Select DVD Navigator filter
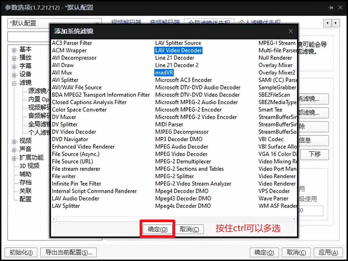This screenshot has width=348, height=261. point(70,139)
